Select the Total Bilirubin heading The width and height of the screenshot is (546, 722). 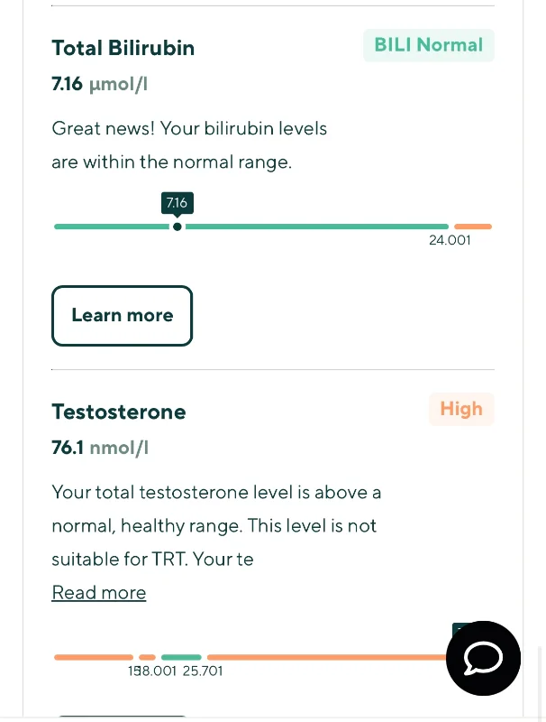click(123, 48)
